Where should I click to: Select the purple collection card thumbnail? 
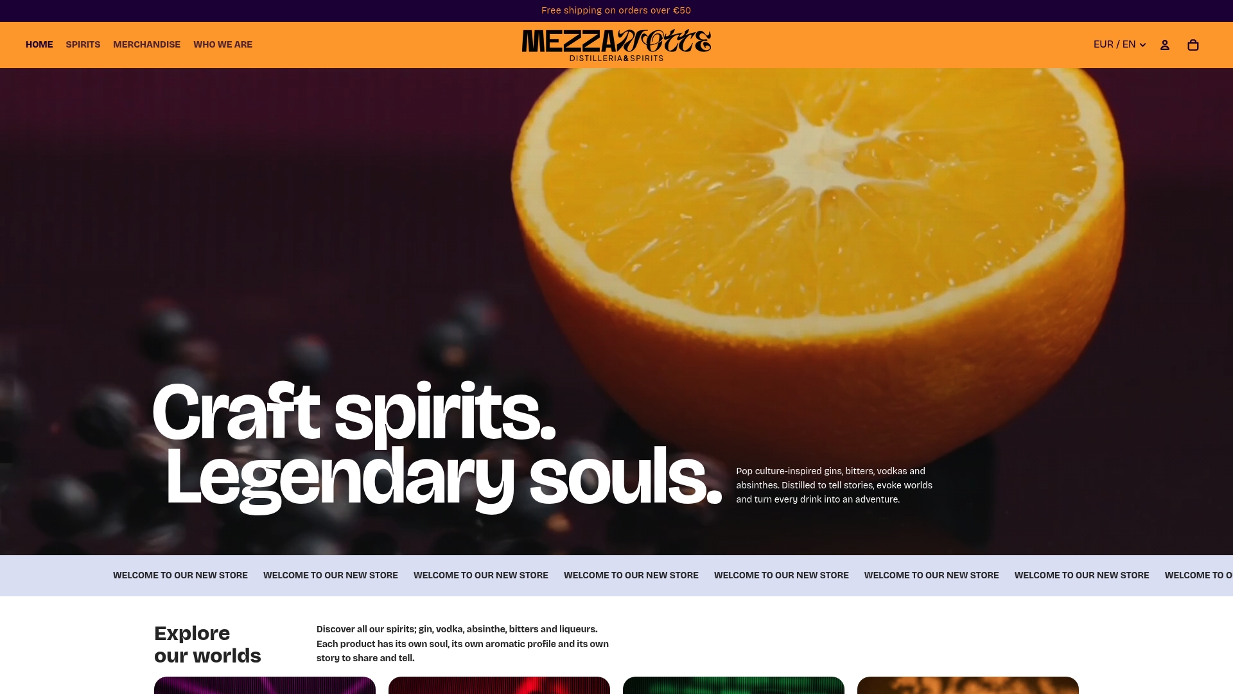point(265,685)
